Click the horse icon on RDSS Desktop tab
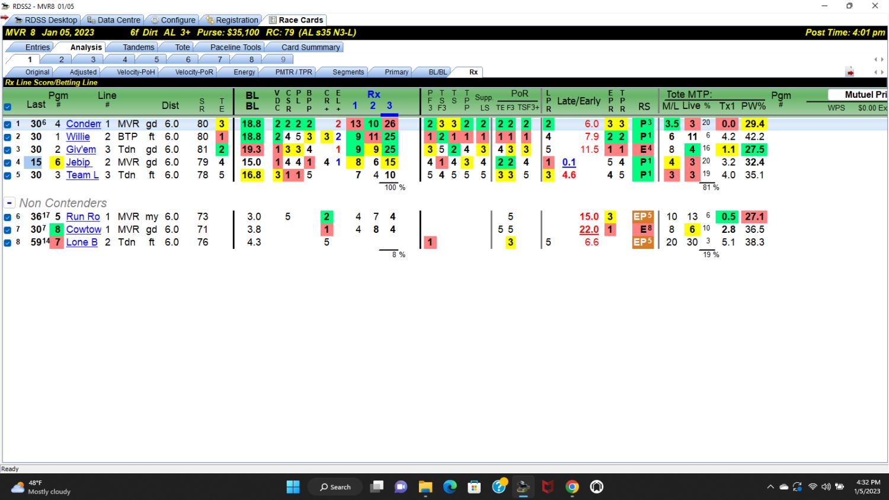 tap(18, 20)
